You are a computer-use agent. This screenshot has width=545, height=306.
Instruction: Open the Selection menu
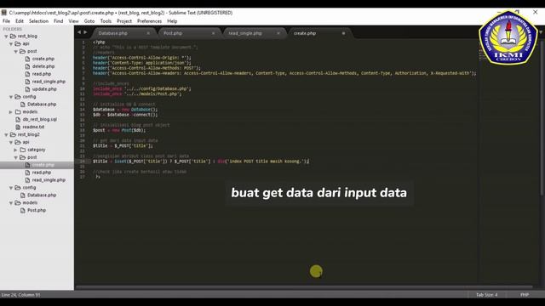(x=38, y=21)
